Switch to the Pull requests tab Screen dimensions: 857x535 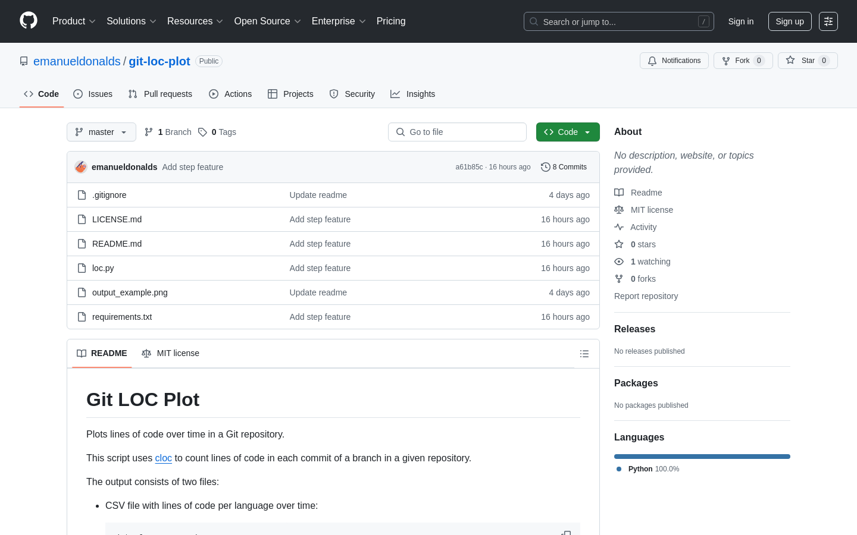tap(160, 94)
